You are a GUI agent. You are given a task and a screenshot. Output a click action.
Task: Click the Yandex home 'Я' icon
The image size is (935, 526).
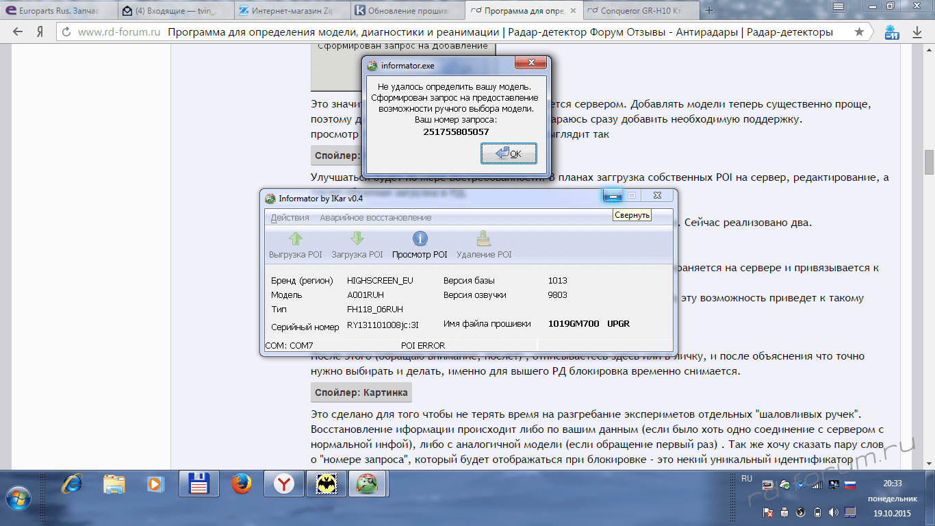tap(40, 32)
